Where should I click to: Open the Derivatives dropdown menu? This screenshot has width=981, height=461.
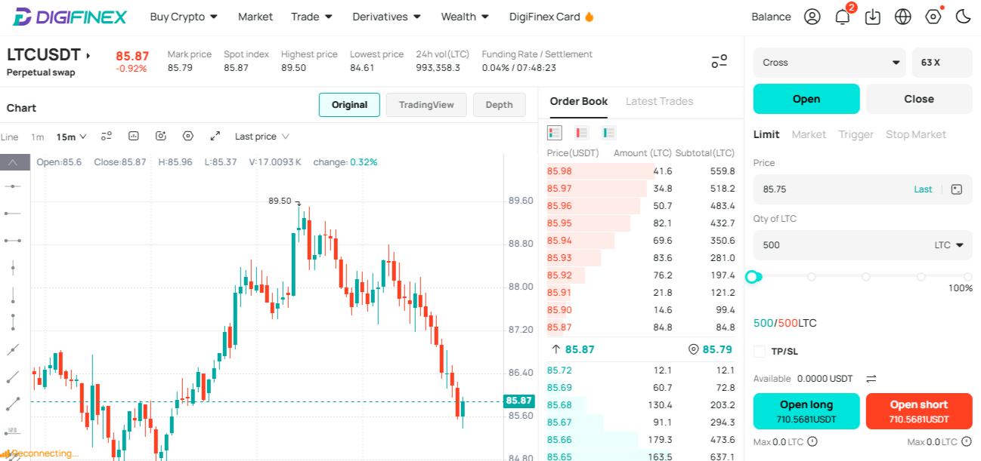[x=387, y=17]
